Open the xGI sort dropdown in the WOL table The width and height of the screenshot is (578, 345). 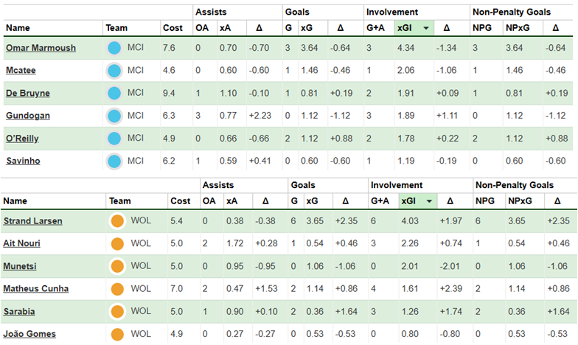[x=429, y=201]
